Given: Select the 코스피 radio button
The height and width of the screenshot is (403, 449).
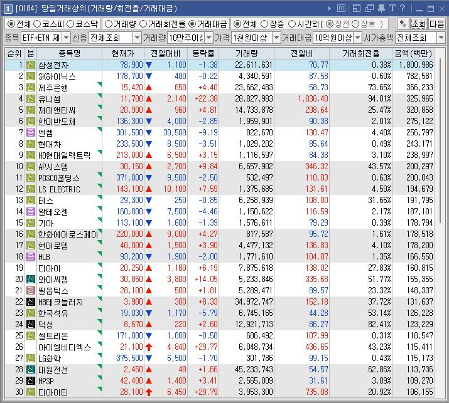Looking at the screenshot, I should pyautogui.click(x=37, y=24).
